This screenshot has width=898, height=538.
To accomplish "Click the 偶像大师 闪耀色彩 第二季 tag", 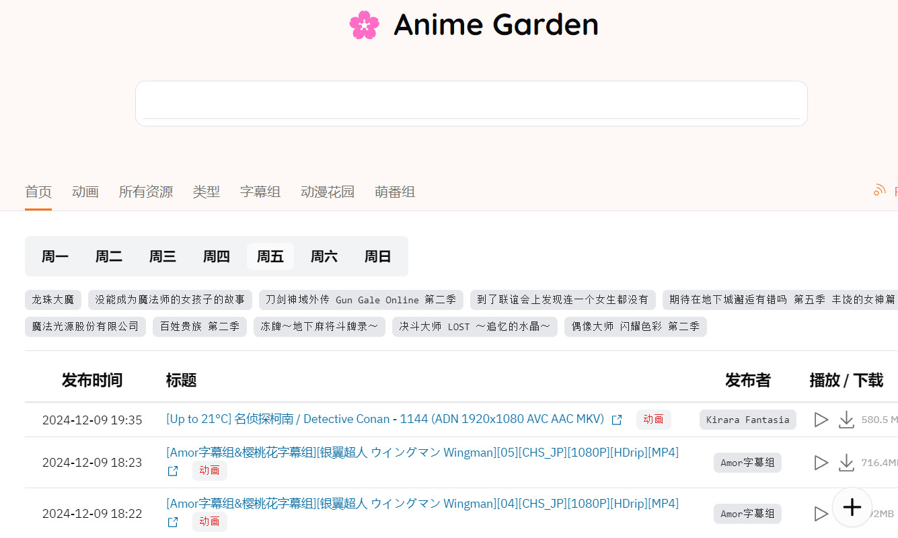I will (x=636, y=327).
